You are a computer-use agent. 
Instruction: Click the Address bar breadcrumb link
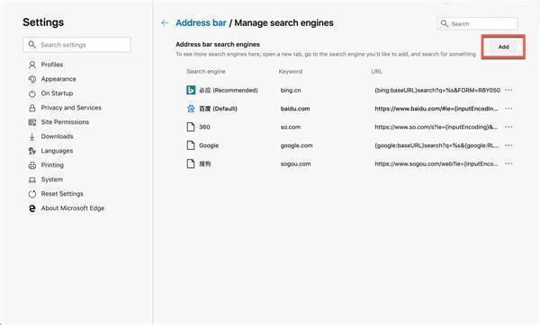201,23
